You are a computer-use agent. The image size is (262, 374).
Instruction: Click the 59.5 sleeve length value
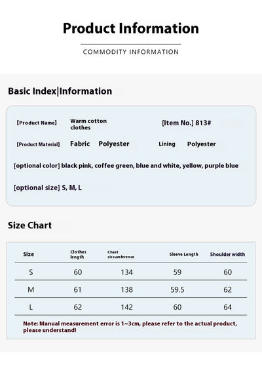coord(178,289)
